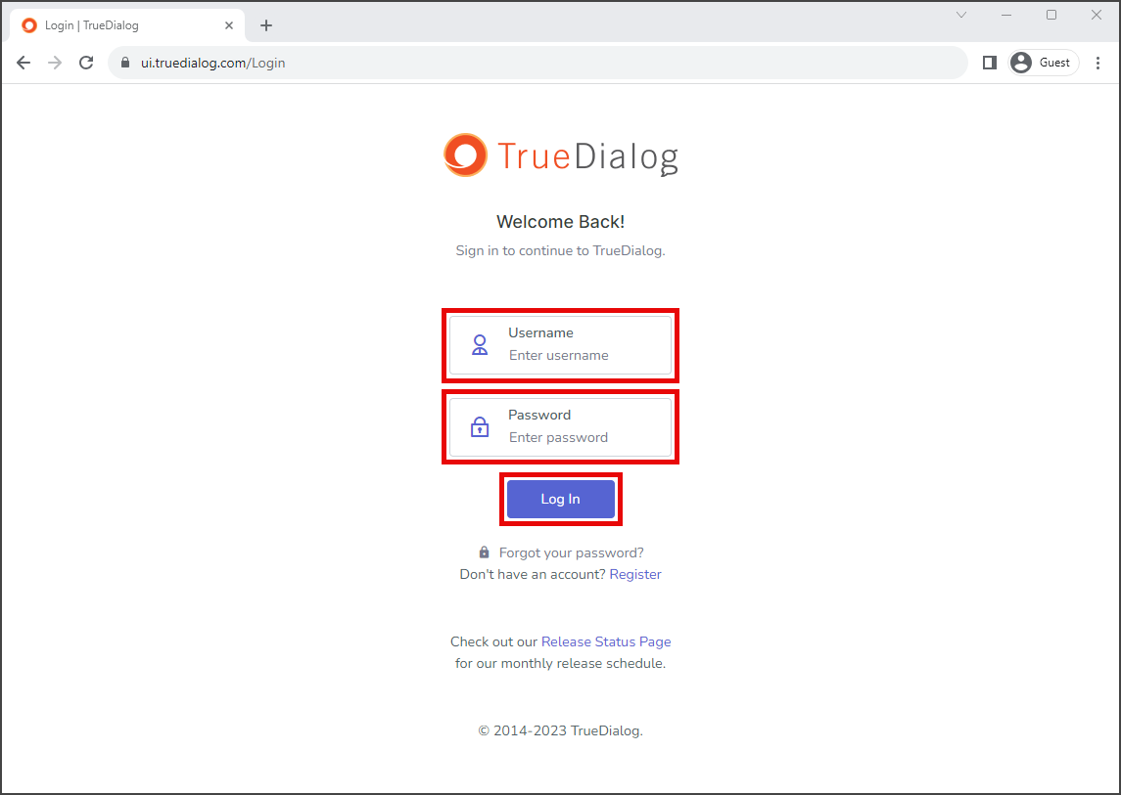This screenshot has width=1121, height=795.
Task: Go back with browser back arrow
Action: tap(23, 63)
